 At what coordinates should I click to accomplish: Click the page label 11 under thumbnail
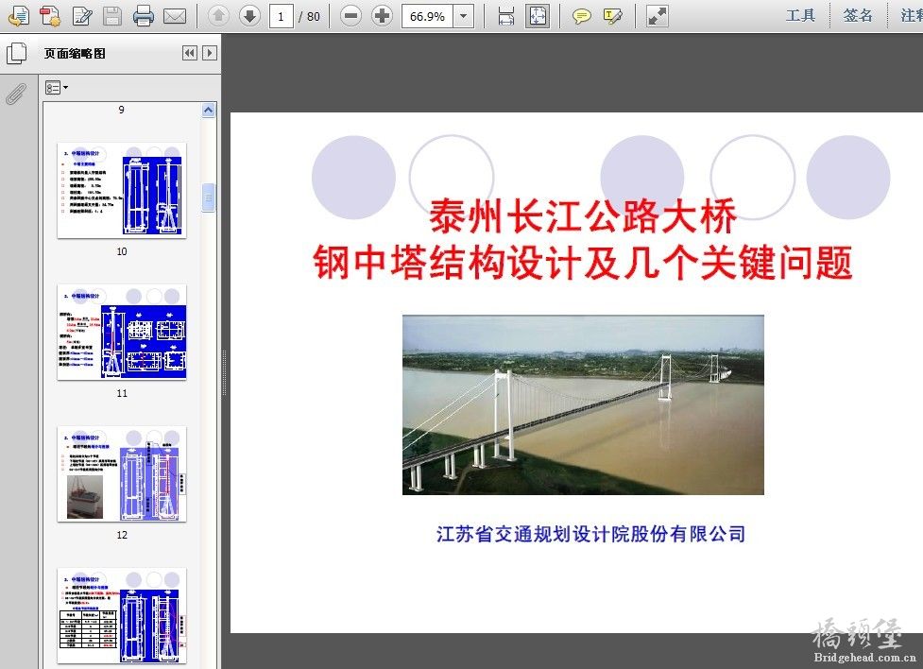click(122, 393)
